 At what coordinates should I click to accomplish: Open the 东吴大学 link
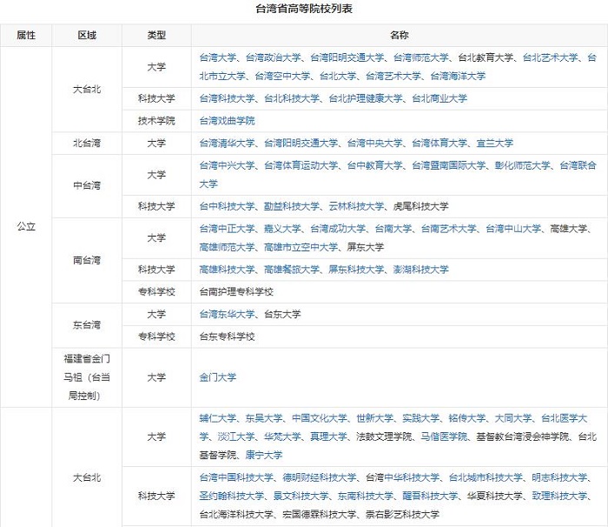point(264,418)
